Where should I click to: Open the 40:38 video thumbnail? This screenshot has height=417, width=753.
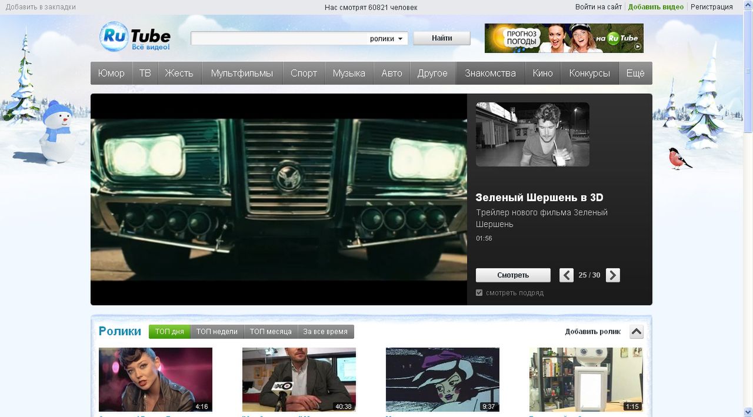(299, 379)
